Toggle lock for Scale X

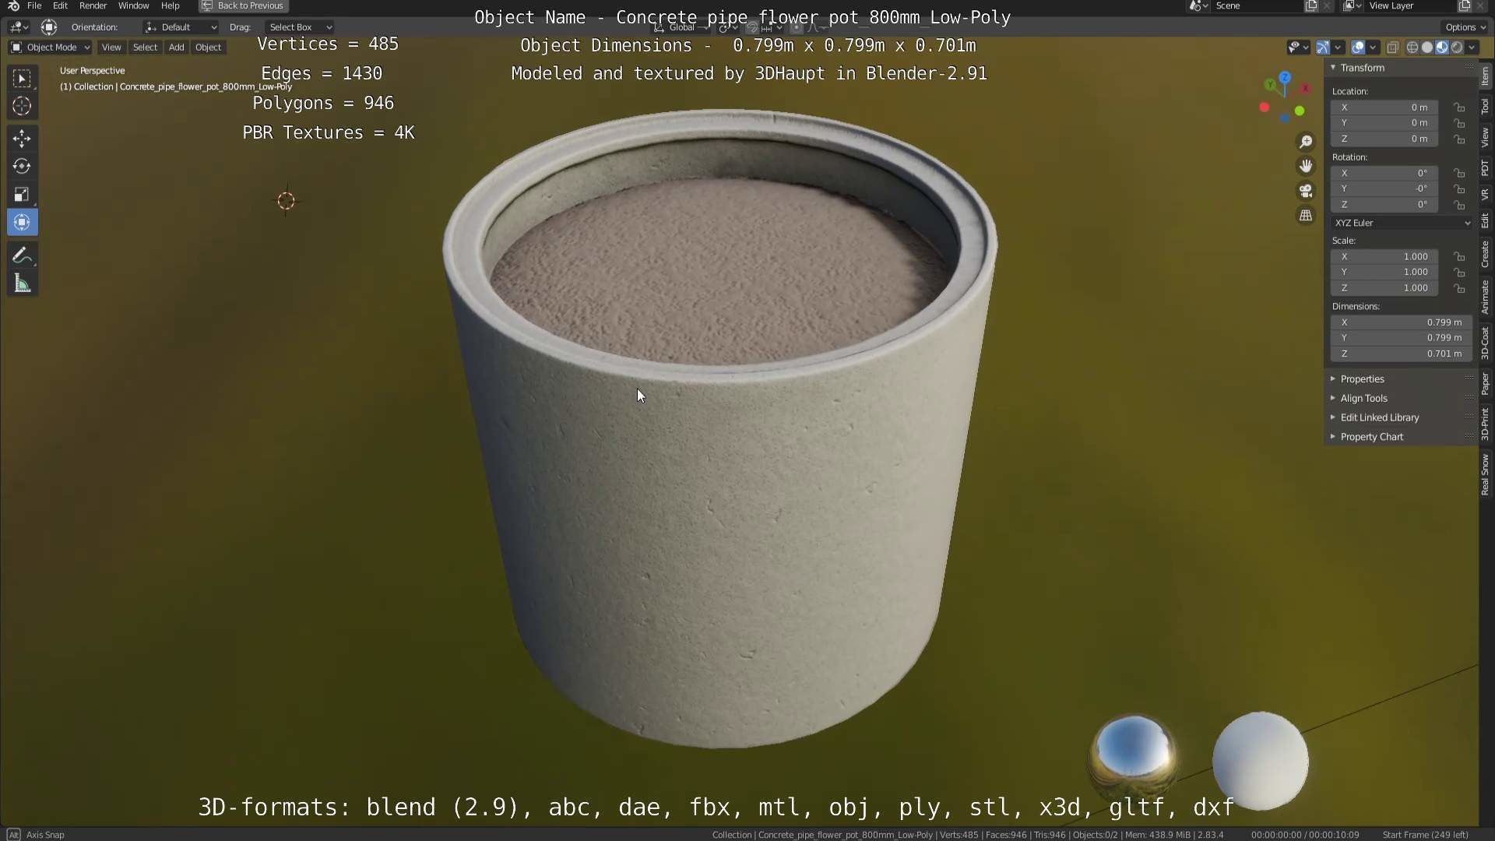coord(1459,256)
